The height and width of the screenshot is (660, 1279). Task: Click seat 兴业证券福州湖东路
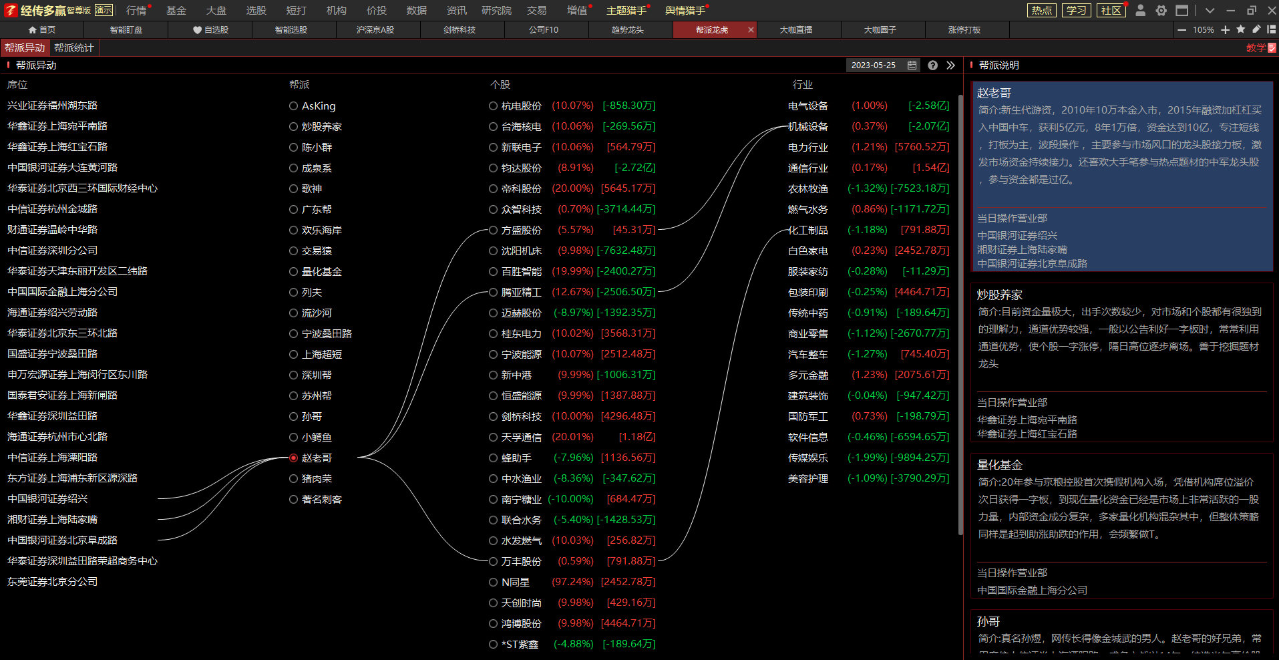[x=52, y=106]
